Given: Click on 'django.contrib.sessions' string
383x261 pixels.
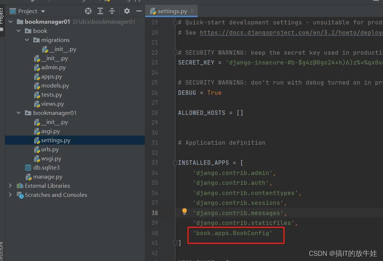Looking at the screenshot, I should coord(238,203).
